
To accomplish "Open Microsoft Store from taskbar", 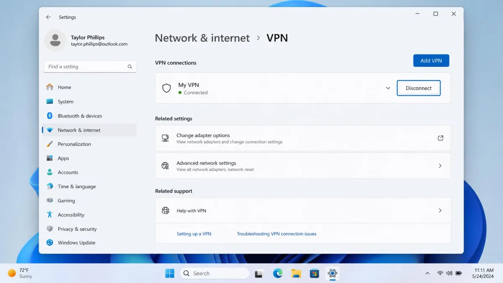I will point(314,273).
